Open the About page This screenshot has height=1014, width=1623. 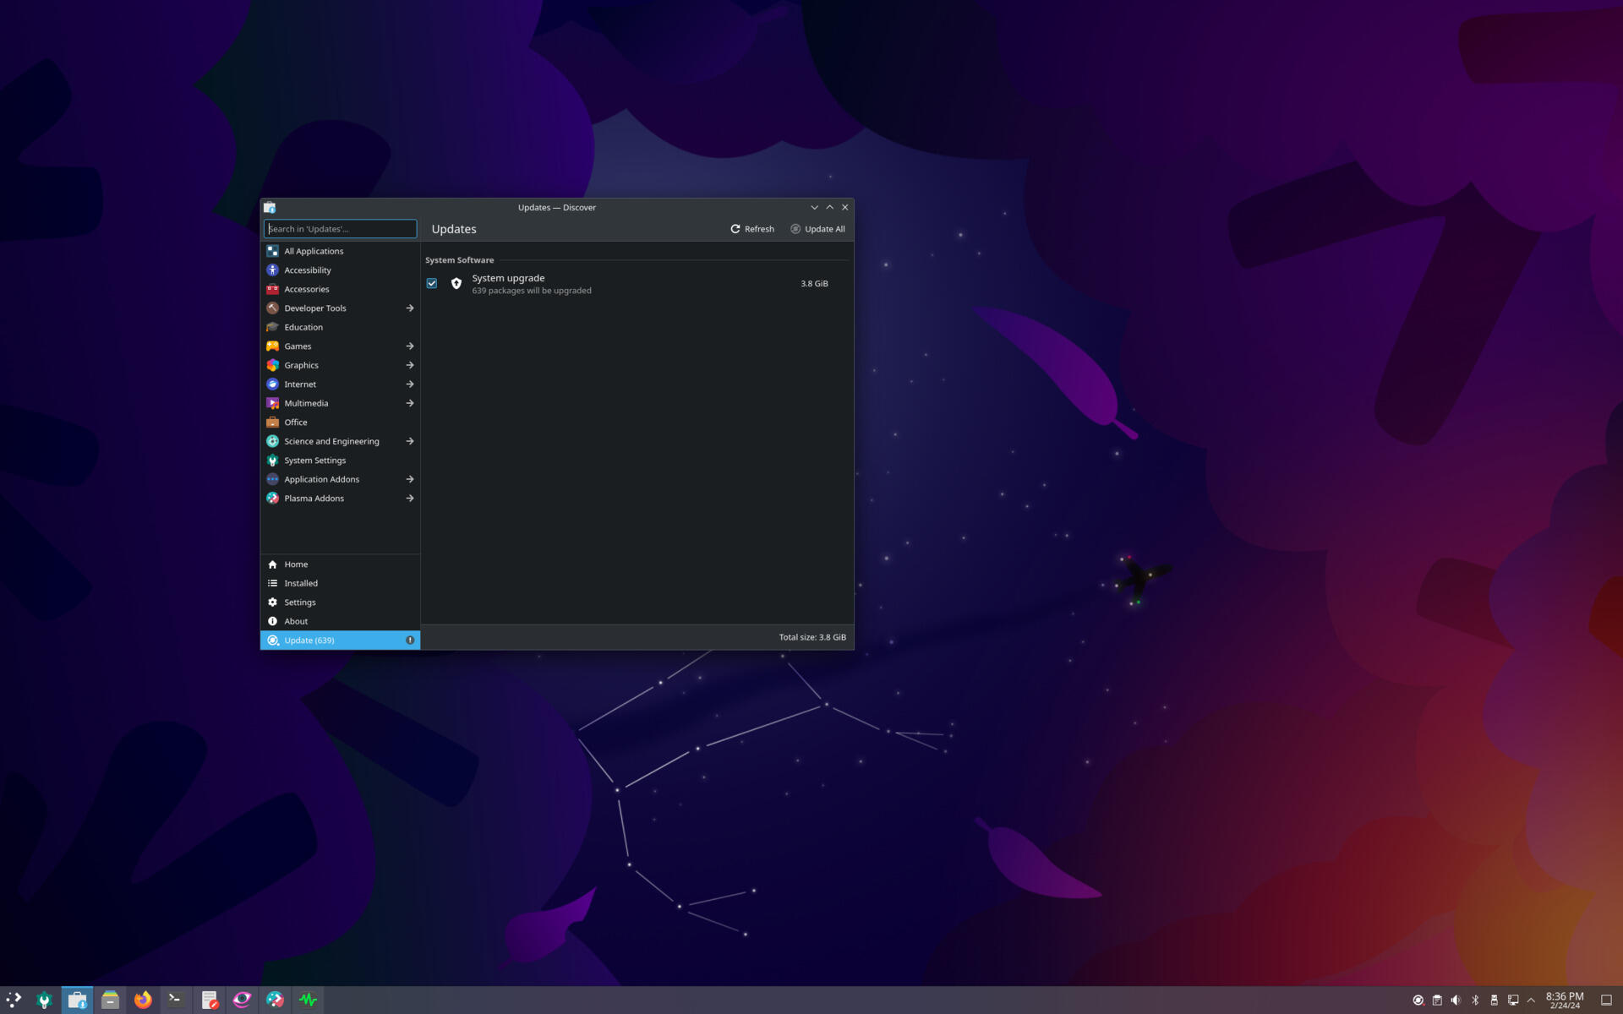340,621
